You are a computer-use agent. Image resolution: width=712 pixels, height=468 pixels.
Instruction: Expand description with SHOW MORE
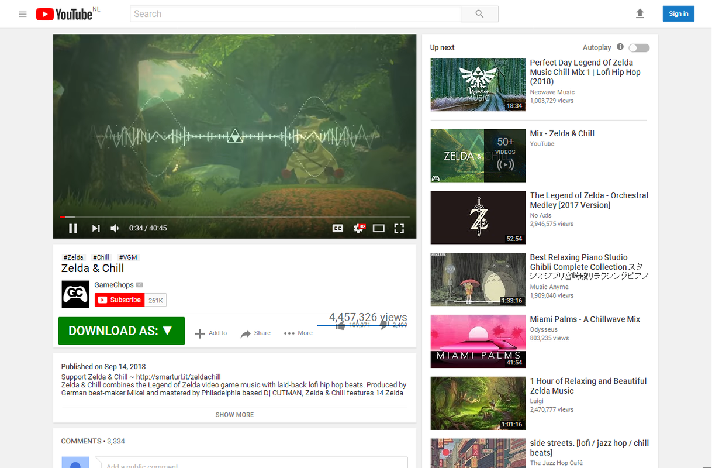pyautogui.click(x=235, y=415)
